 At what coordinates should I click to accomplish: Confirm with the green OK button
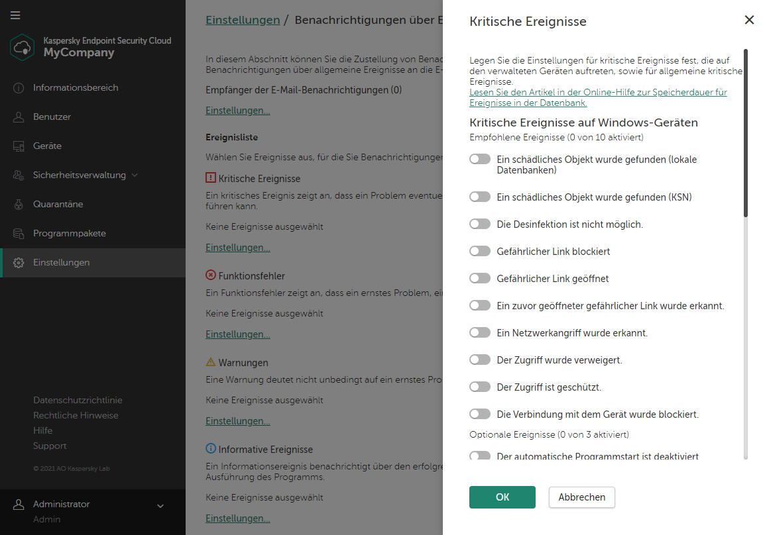pyautogui.click(x=502, y=497)
